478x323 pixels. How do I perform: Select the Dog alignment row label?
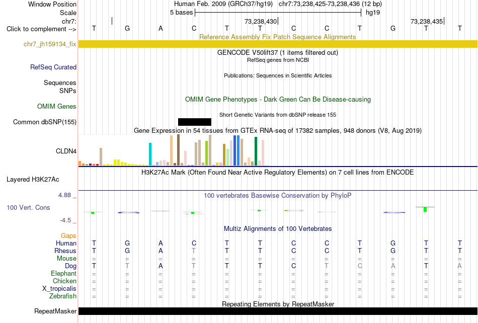(x=71, y=266)
